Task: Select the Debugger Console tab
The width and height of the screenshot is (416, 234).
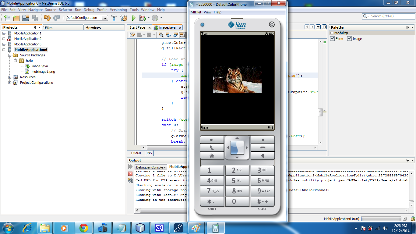Action: point(149,167)
